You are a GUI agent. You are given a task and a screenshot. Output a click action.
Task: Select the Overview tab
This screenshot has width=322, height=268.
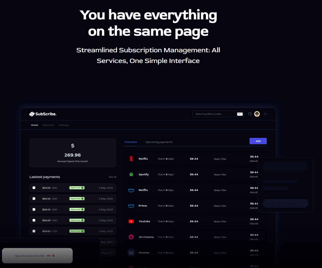coord(131,142)
